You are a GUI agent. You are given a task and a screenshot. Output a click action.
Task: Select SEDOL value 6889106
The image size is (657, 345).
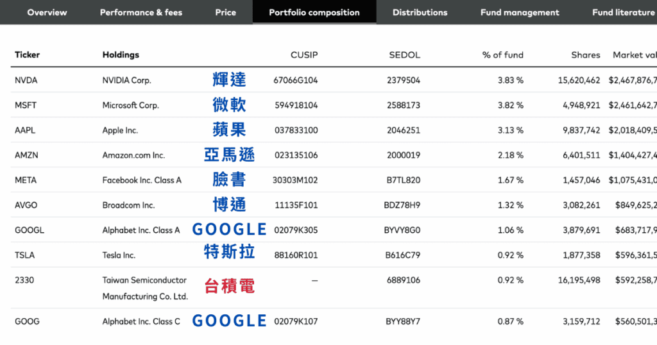tap(404, 280)
